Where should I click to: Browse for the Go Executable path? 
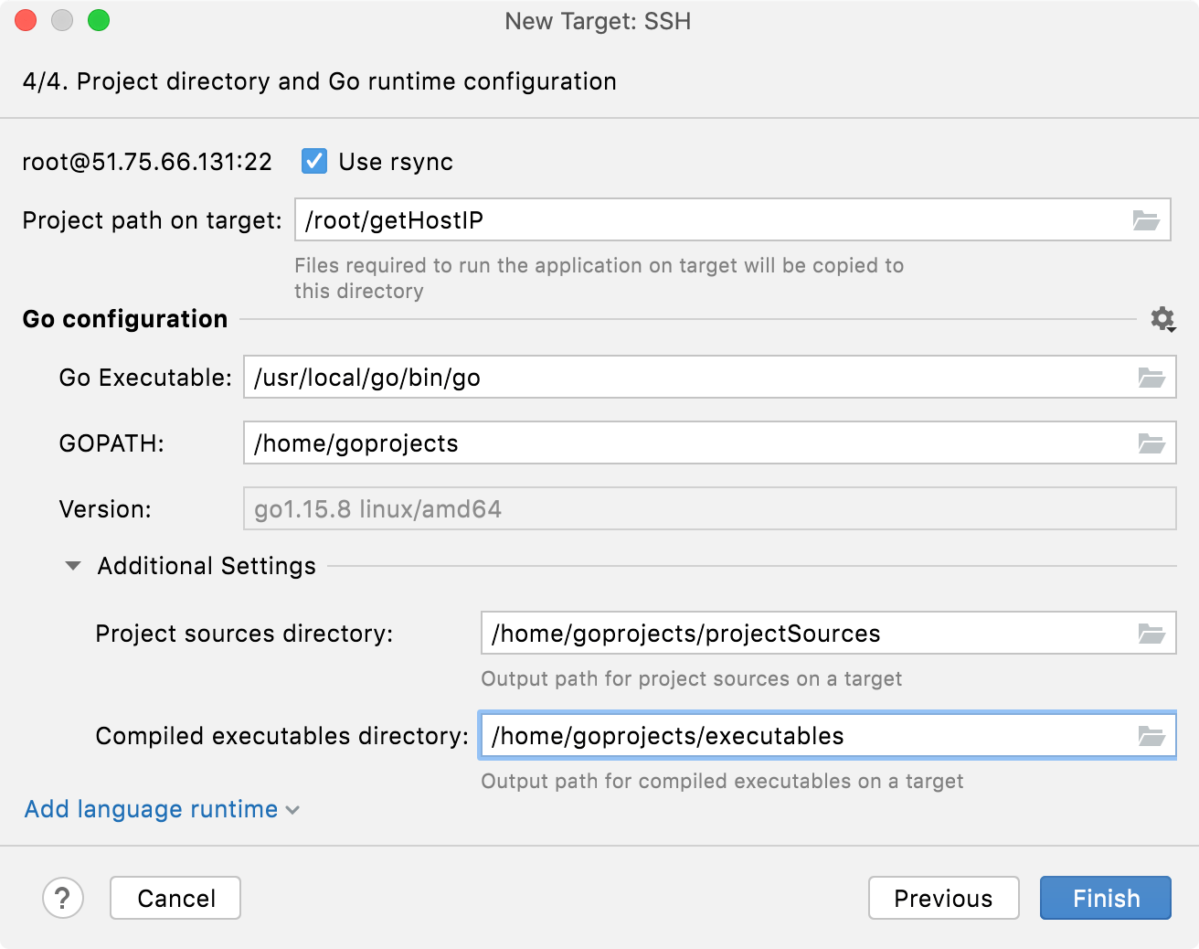(x=1152, y=377)
